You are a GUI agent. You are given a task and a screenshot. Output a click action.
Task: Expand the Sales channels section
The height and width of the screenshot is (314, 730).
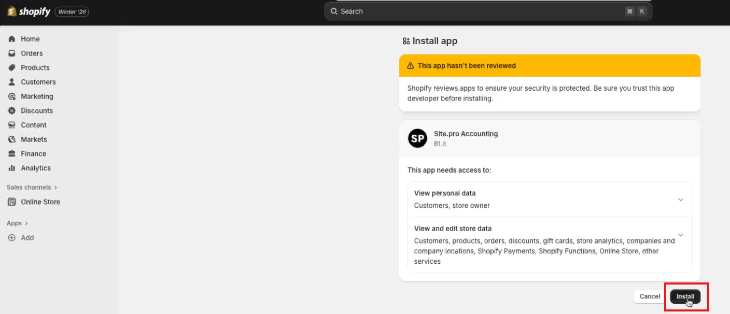[32, 187]
